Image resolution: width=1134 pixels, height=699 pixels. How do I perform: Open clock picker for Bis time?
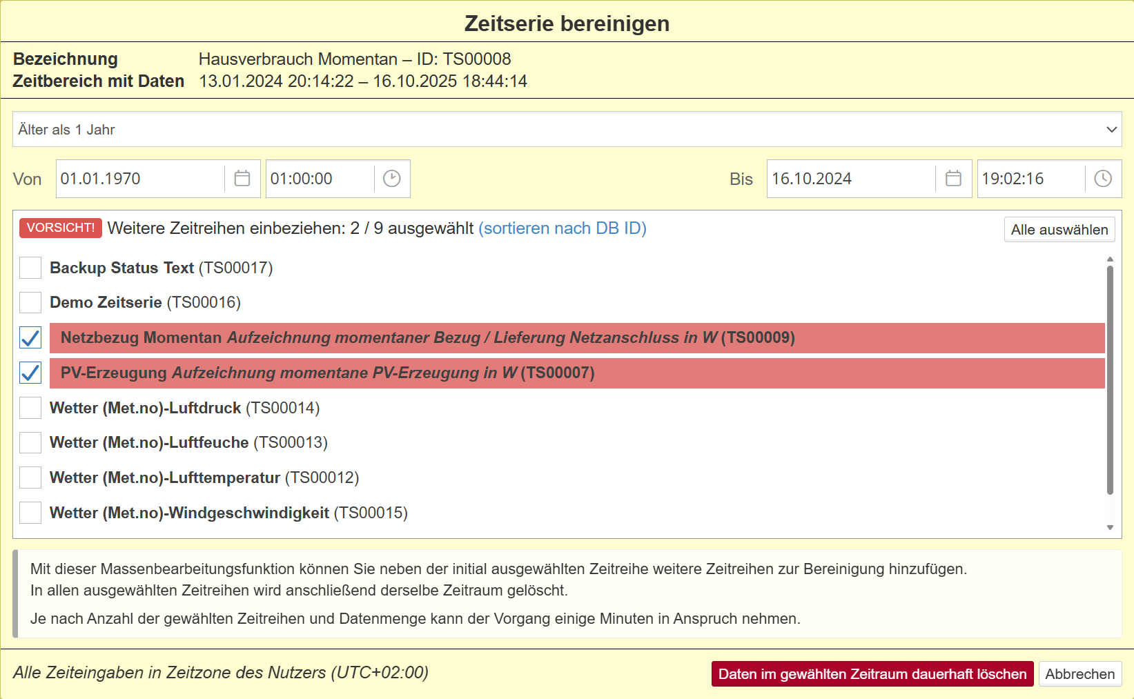click(1103, 179)
